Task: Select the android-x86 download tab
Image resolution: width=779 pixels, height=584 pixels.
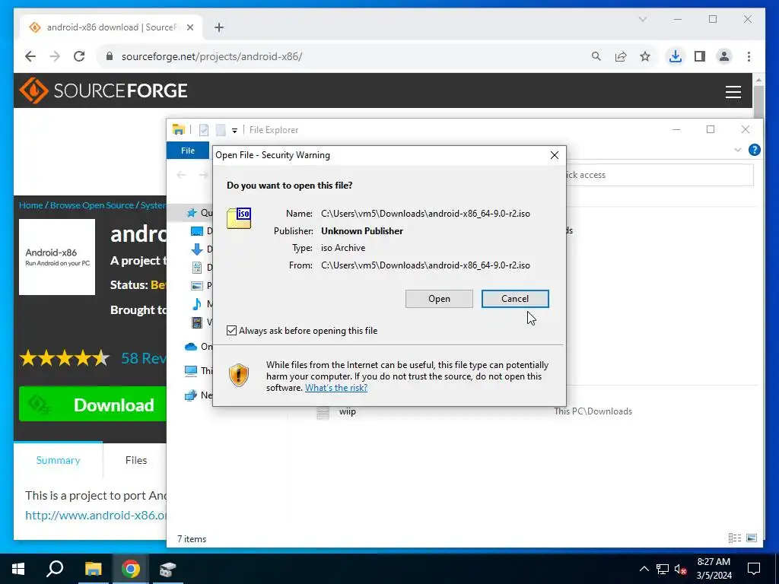Action: pyautogui.click(x=111, y=28)
